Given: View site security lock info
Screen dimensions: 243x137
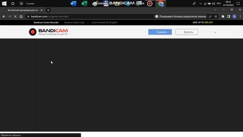Looking at the screenshot, I should [x=28, y=16].
